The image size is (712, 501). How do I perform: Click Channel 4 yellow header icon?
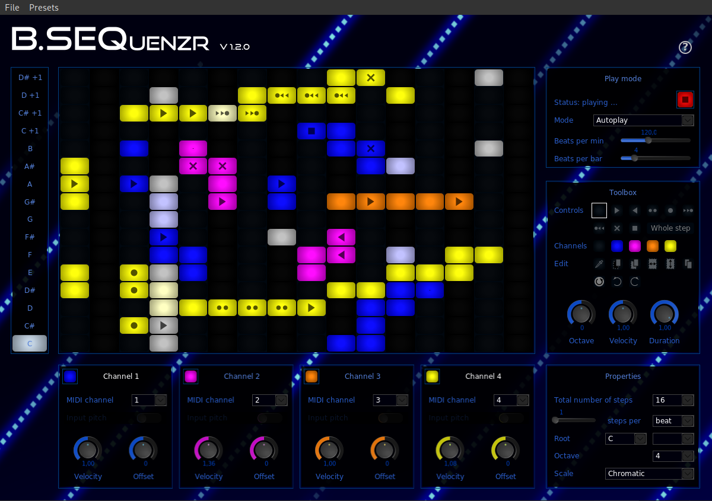[x=432, y=376]
